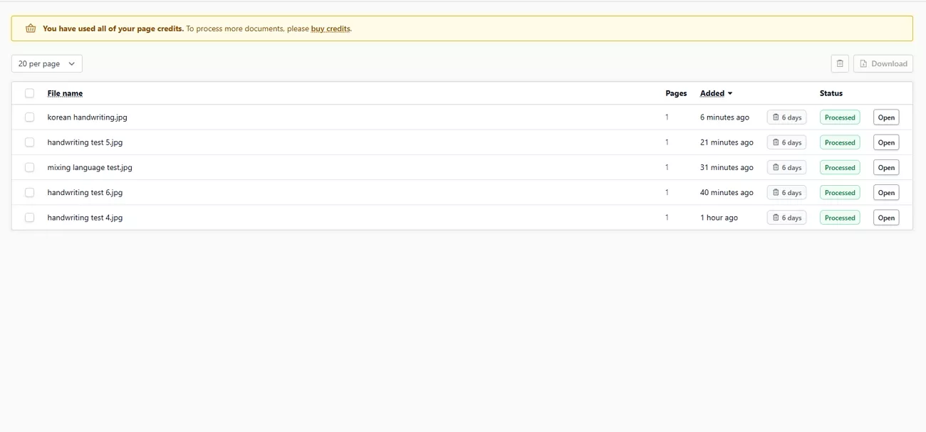Click the '31 minutes ago' timestamp
The image size is (926, 432).
(x=727, y=167)
